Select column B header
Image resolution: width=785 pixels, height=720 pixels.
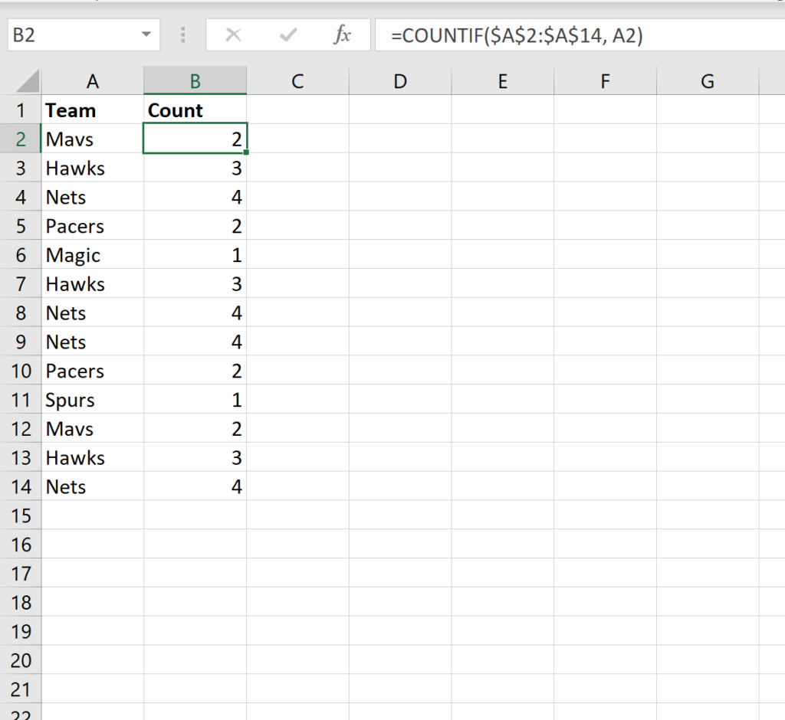click(x=195, y=80)
